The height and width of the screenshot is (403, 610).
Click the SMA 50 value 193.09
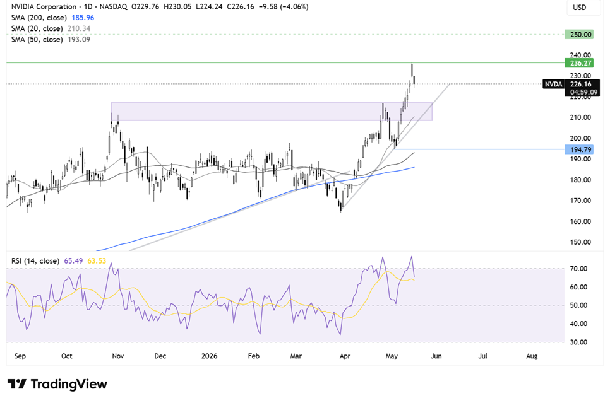79,39
